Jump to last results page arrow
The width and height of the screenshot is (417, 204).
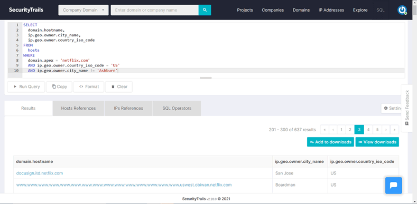tap(395, 130)
